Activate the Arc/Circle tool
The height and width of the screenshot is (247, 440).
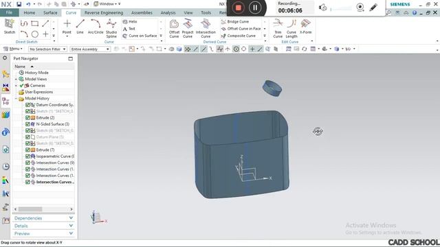96,27
